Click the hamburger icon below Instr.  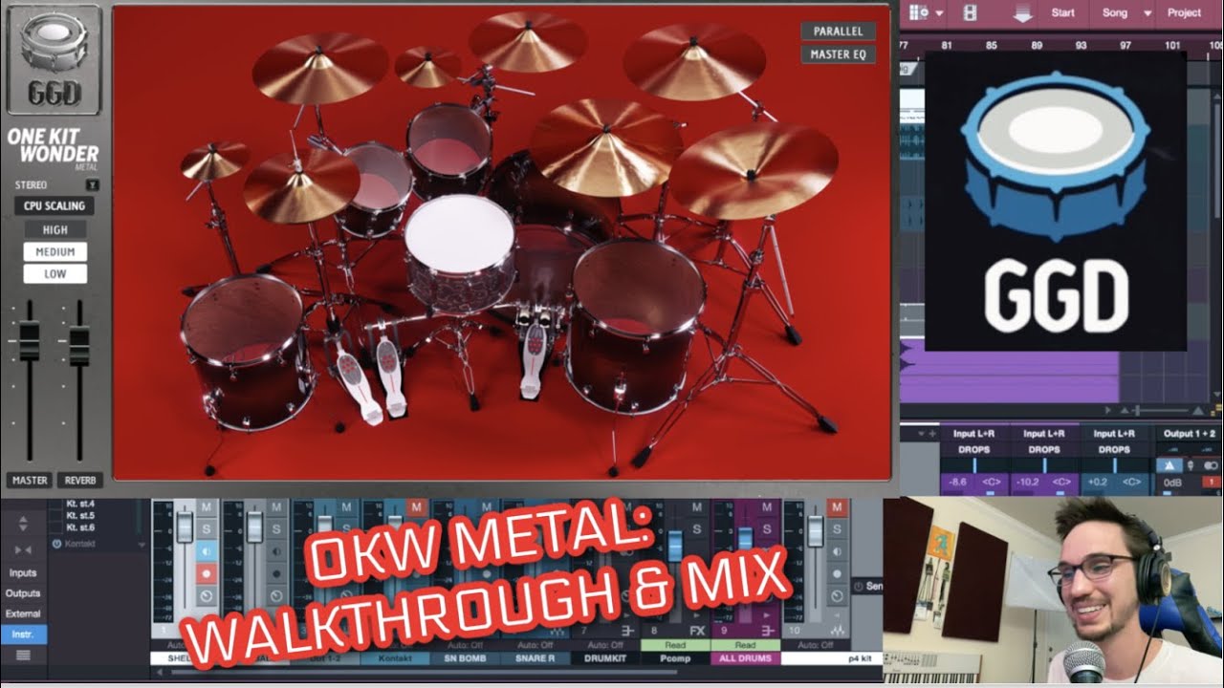click(23, 655)
